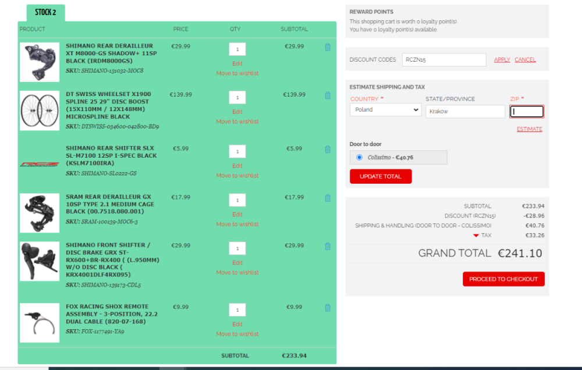The image size is (582, 370).
Task: Expand the red TAX arrow in totals
Action: pyautogui.click(x=476, y=236)
